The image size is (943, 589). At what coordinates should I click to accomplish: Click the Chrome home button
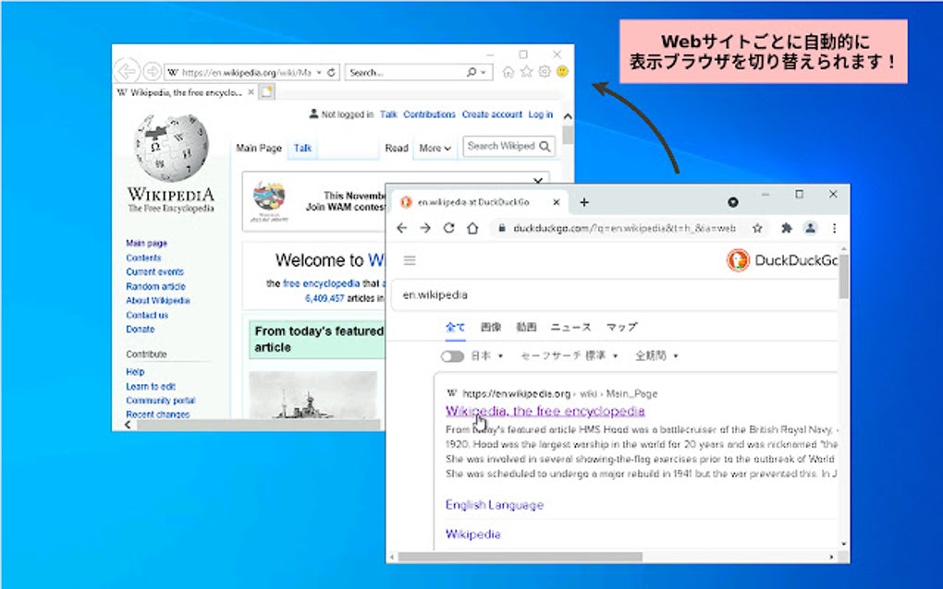[472, 228]
